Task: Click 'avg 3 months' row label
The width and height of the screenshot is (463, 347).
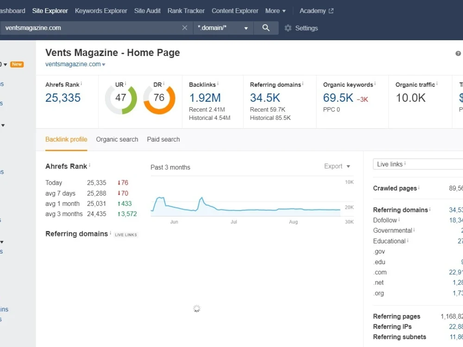Action: click(64, 214)
